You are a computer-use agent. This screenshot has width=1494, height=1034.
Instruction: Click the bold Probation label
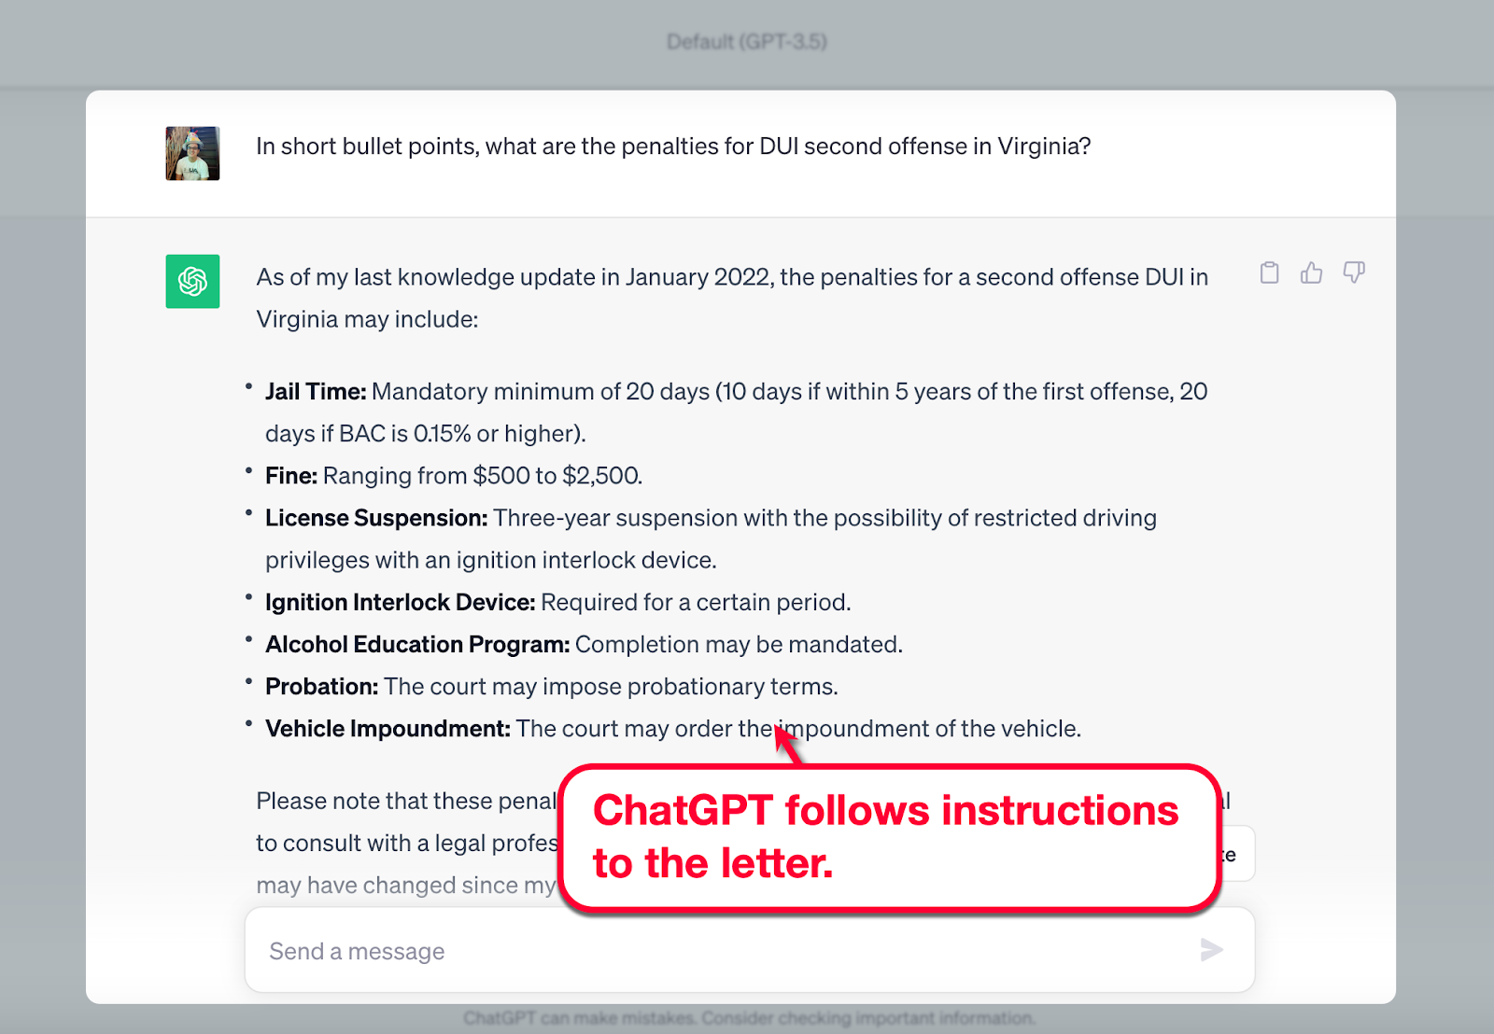coord(321,687)
